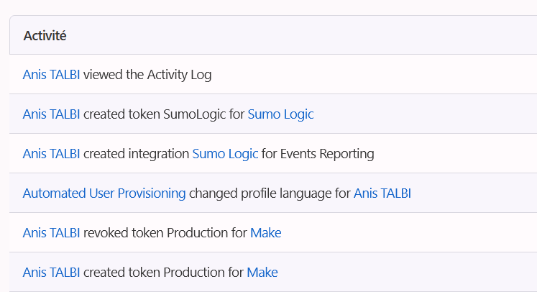The height and width of the screenshot is (292, 537).
Task: Open Make link in the created token Production row
Action: [262, 272]
